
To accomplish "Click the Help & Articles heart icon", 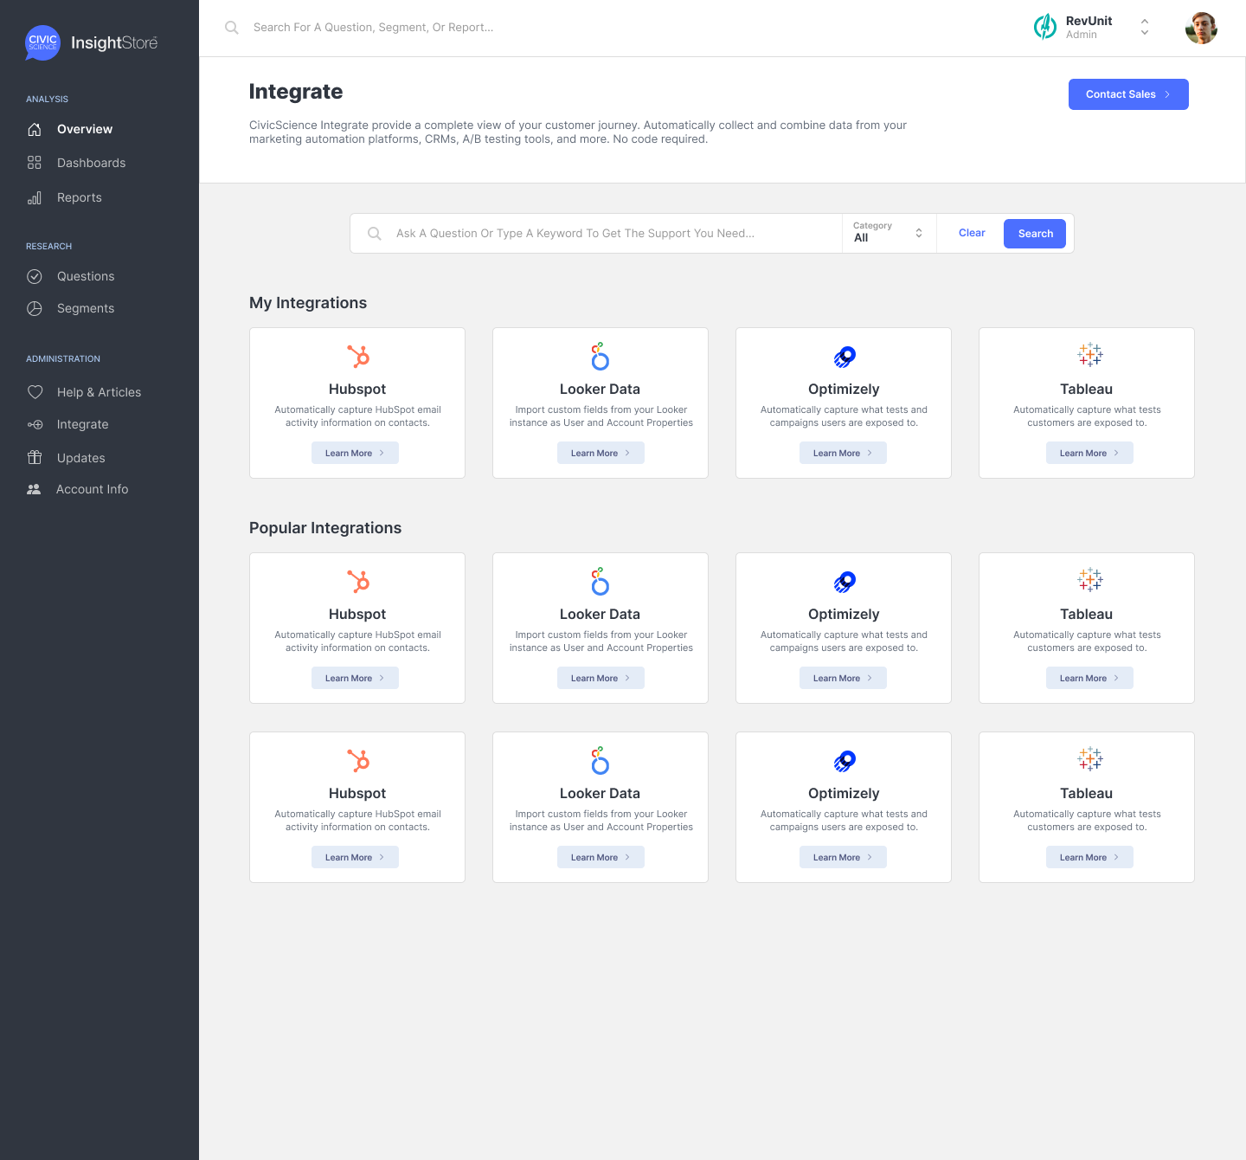I will (x=35, y=392).
